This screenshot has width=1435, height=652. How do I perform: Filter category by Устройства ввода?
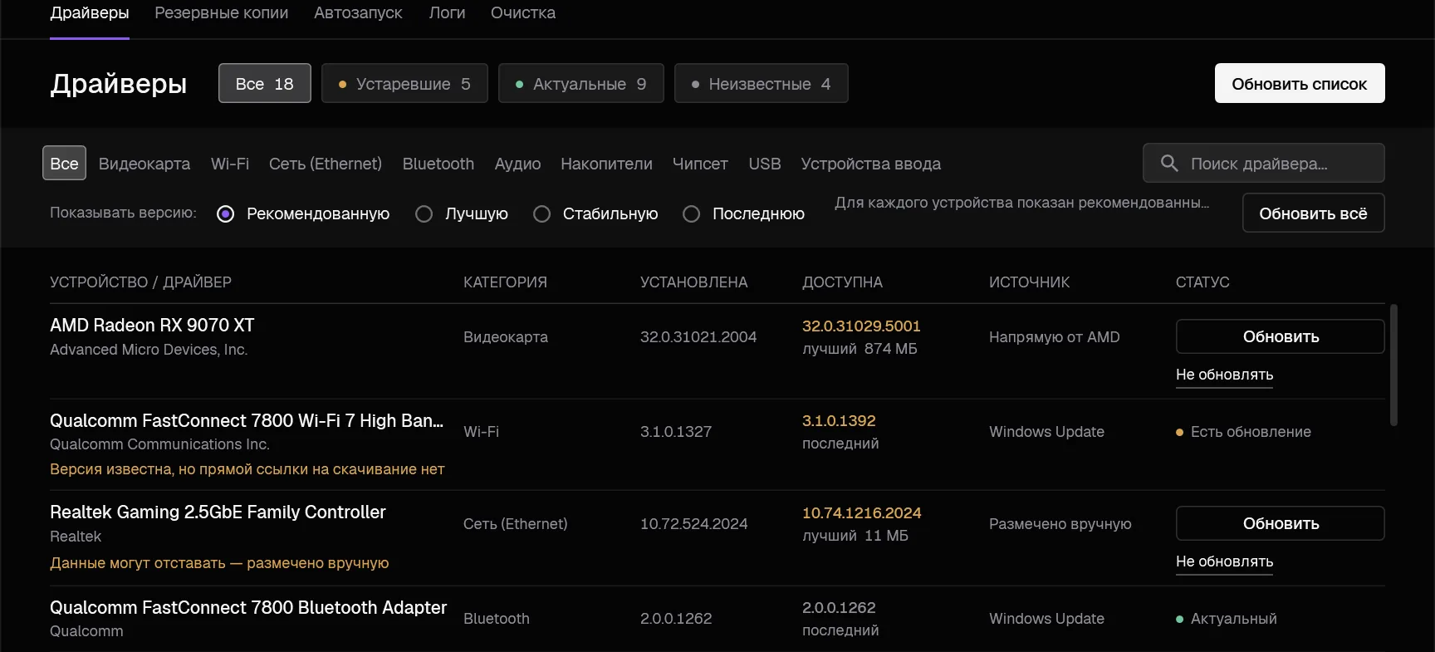coord(871,164)
